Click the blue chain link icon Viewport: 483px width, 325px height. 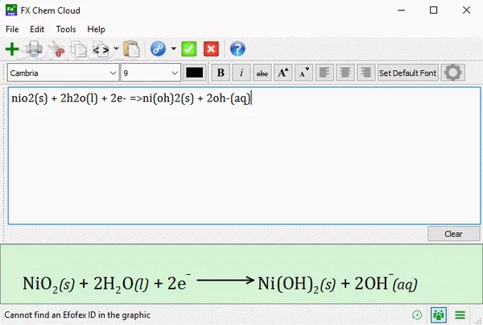click(x=158, y=48)
